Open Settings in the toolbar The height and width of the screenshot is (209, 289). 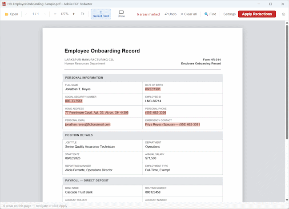pos(229,14)
